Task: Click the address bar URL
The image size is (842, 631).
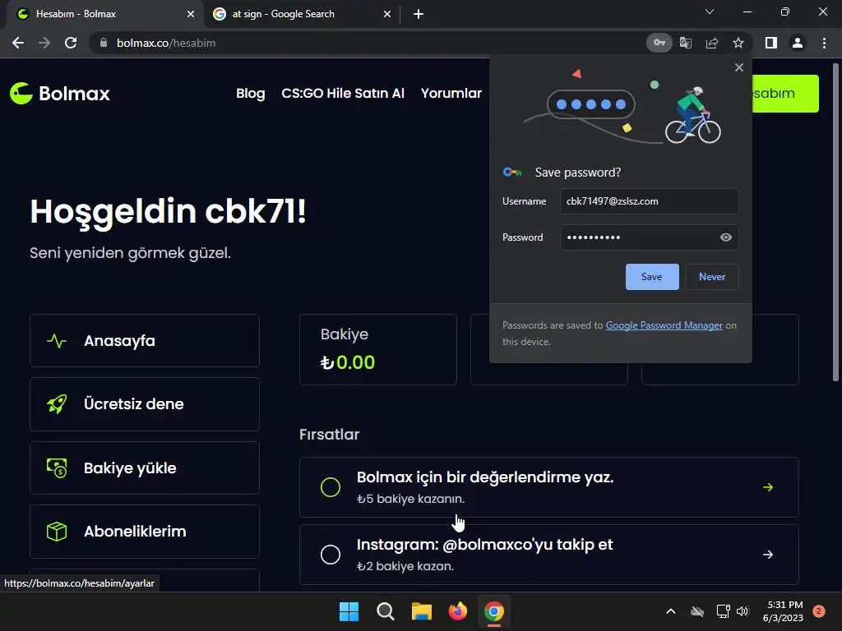Action: [x=166, y=43]
